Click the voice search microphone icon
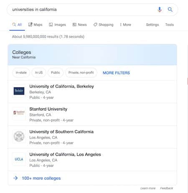 160,10
